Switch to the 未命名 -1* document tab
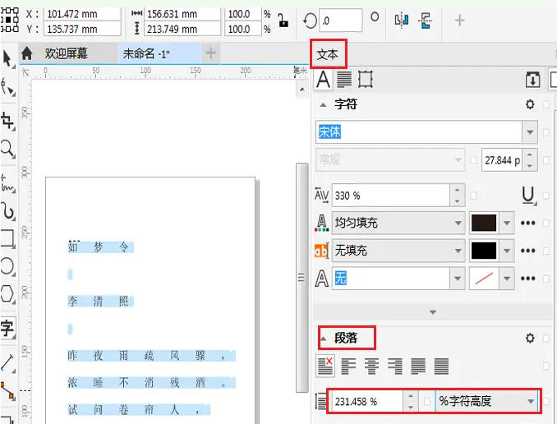 click(146, 54)
